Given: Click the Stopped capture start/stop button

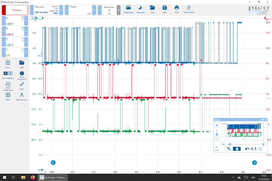Looking at the screenshot, I should pos(15,10).
